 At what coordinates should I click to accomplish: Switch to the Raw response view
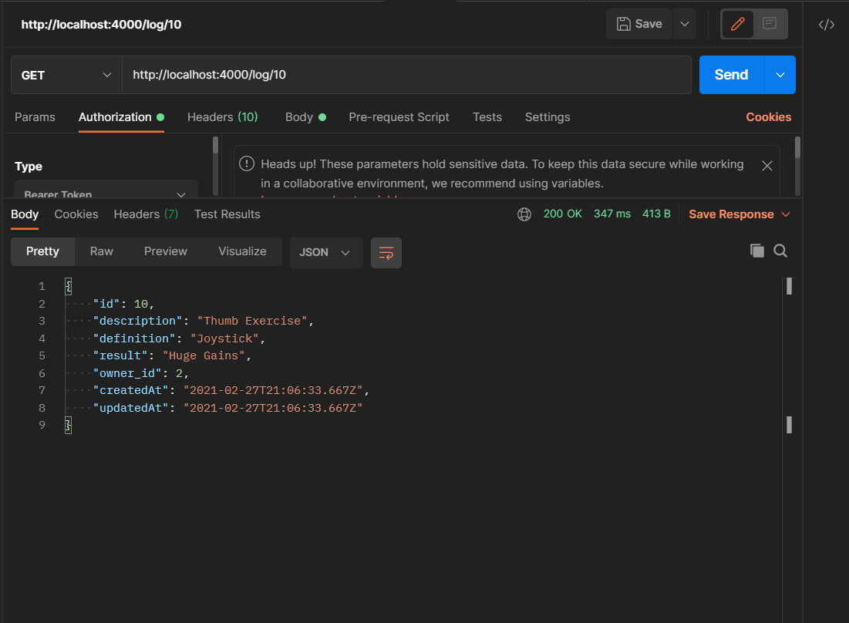pos(101,251)
